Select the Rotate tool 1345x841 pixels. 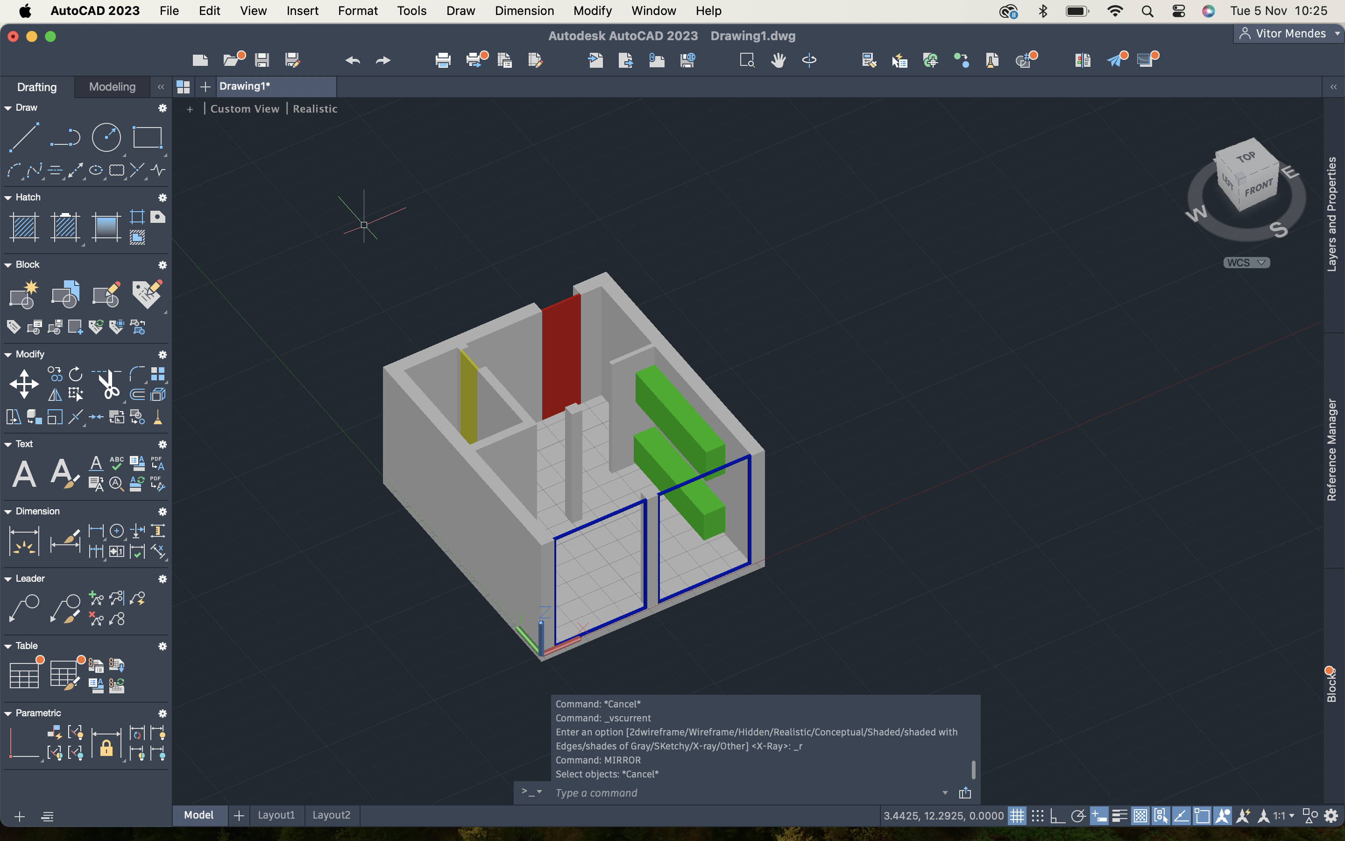(76, 374)
